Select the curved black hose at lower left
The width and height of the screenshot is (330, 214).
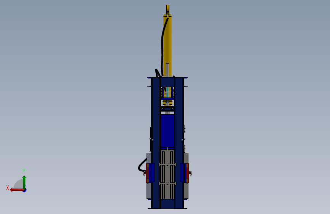[142, 165]
